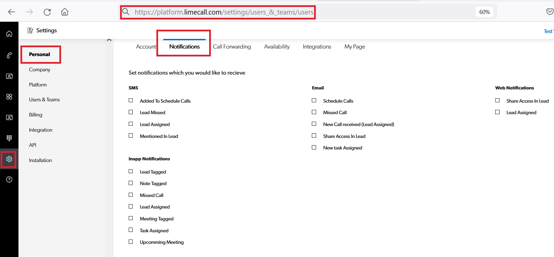
Task: Open the dialpad grid icon in sidebar
Action: (9, 138)
